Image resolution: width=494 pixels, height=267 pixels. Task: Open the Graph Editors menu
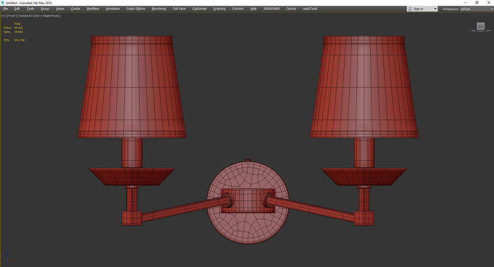pos(135,9)
